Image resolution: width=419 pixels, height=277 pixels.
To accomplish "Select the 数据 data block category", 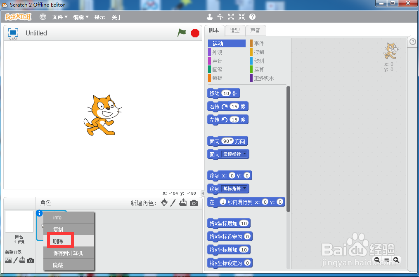I will (x=227, y=78).
